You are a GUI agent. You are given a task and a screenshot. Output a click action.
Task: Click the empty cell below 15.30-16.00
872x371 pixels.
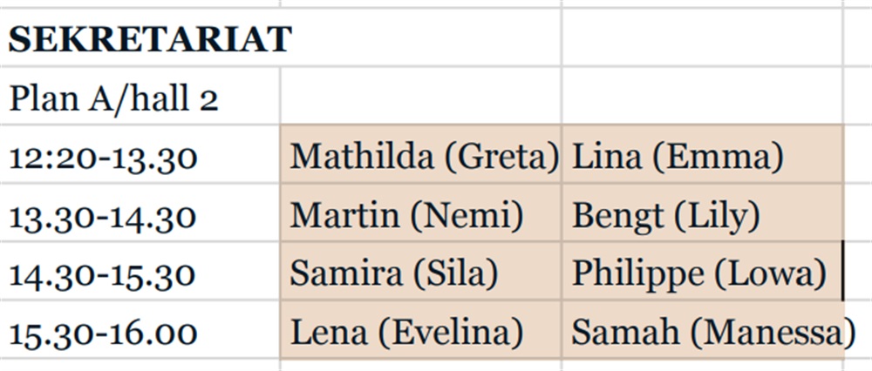click(x=140, y=365)
